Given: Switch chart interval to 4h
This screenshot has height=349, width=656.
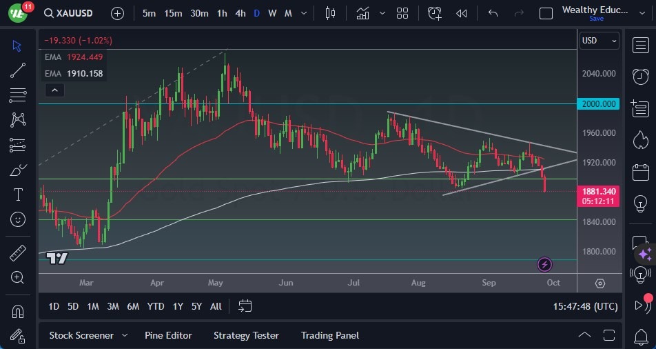Looking at the screenshot, I should coord(240,13).
